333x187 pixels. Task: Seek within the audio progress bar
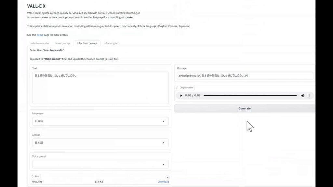(250, 96)
